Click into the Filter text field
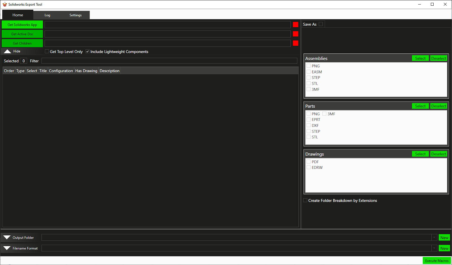This screenshot has height=265, width=452. (x=169, y=61)
